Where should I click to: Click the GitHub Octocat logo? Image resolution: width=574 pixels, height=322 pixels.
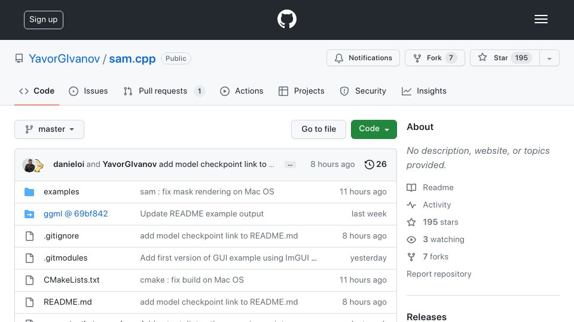pos(286,19)
